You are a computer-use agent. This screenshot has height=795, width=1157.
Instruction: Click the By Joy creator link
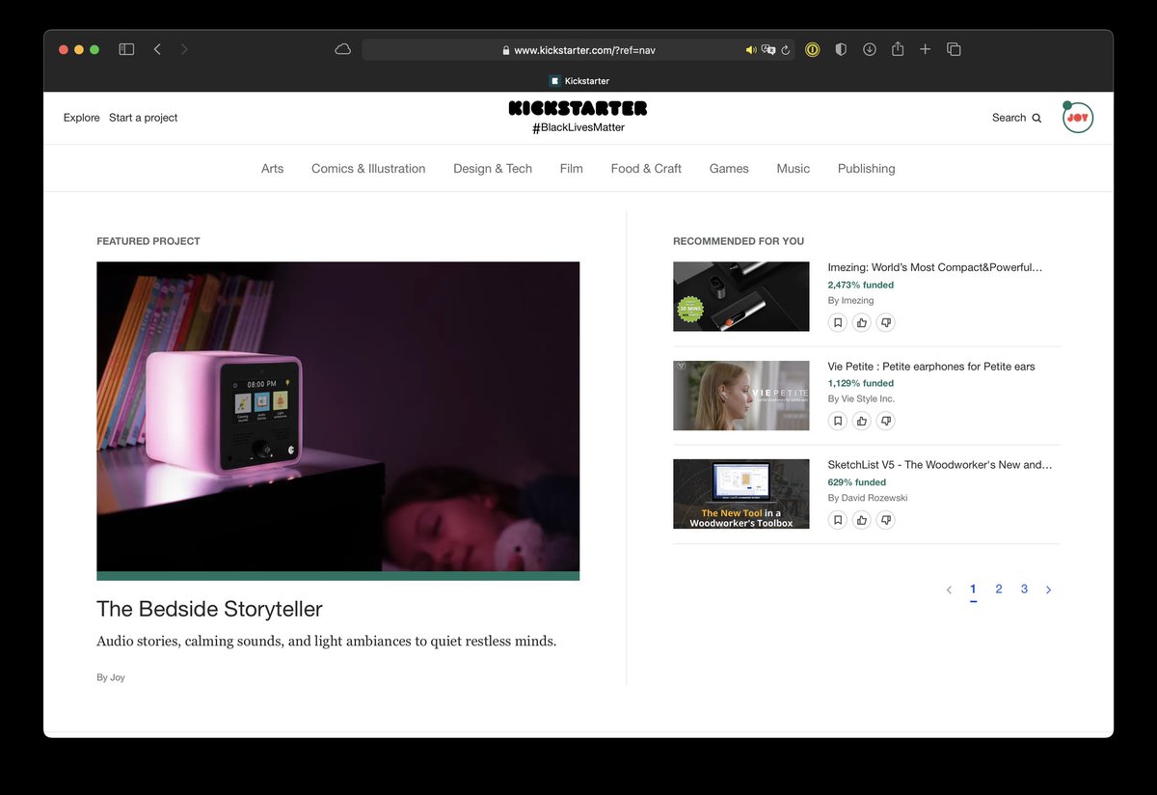click(111, 677)
